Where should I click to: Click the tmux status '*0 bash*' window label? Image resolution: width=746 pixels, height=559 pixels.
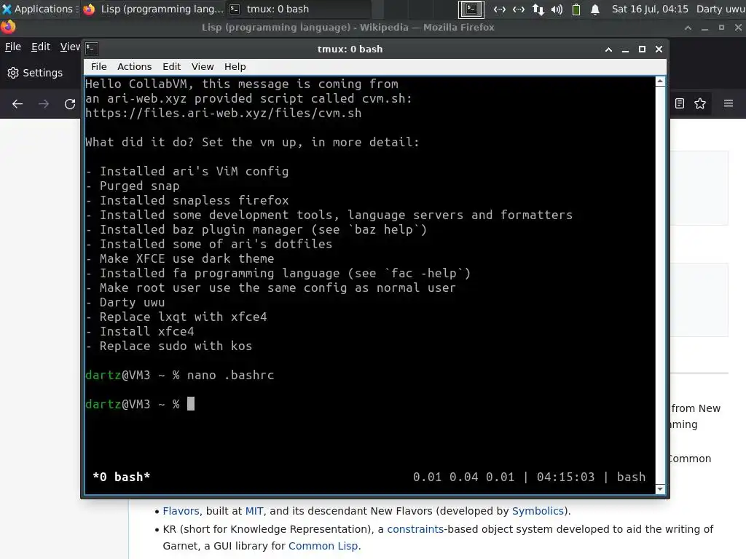coord(122,477)
